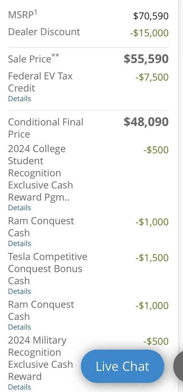Click the bold $55,590 sale price
The image size is (183, 392).
point(146,59)
